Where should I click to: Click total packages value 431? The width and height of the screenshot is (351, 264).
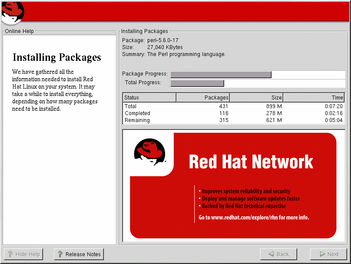(x=224, y=106)
